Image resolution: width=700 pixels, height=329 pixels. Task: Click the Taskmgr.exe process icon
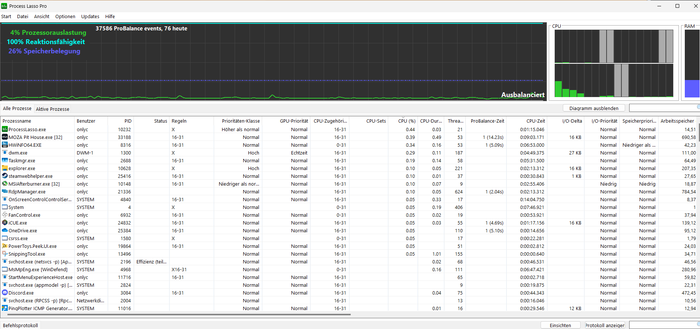click(5, 160)
